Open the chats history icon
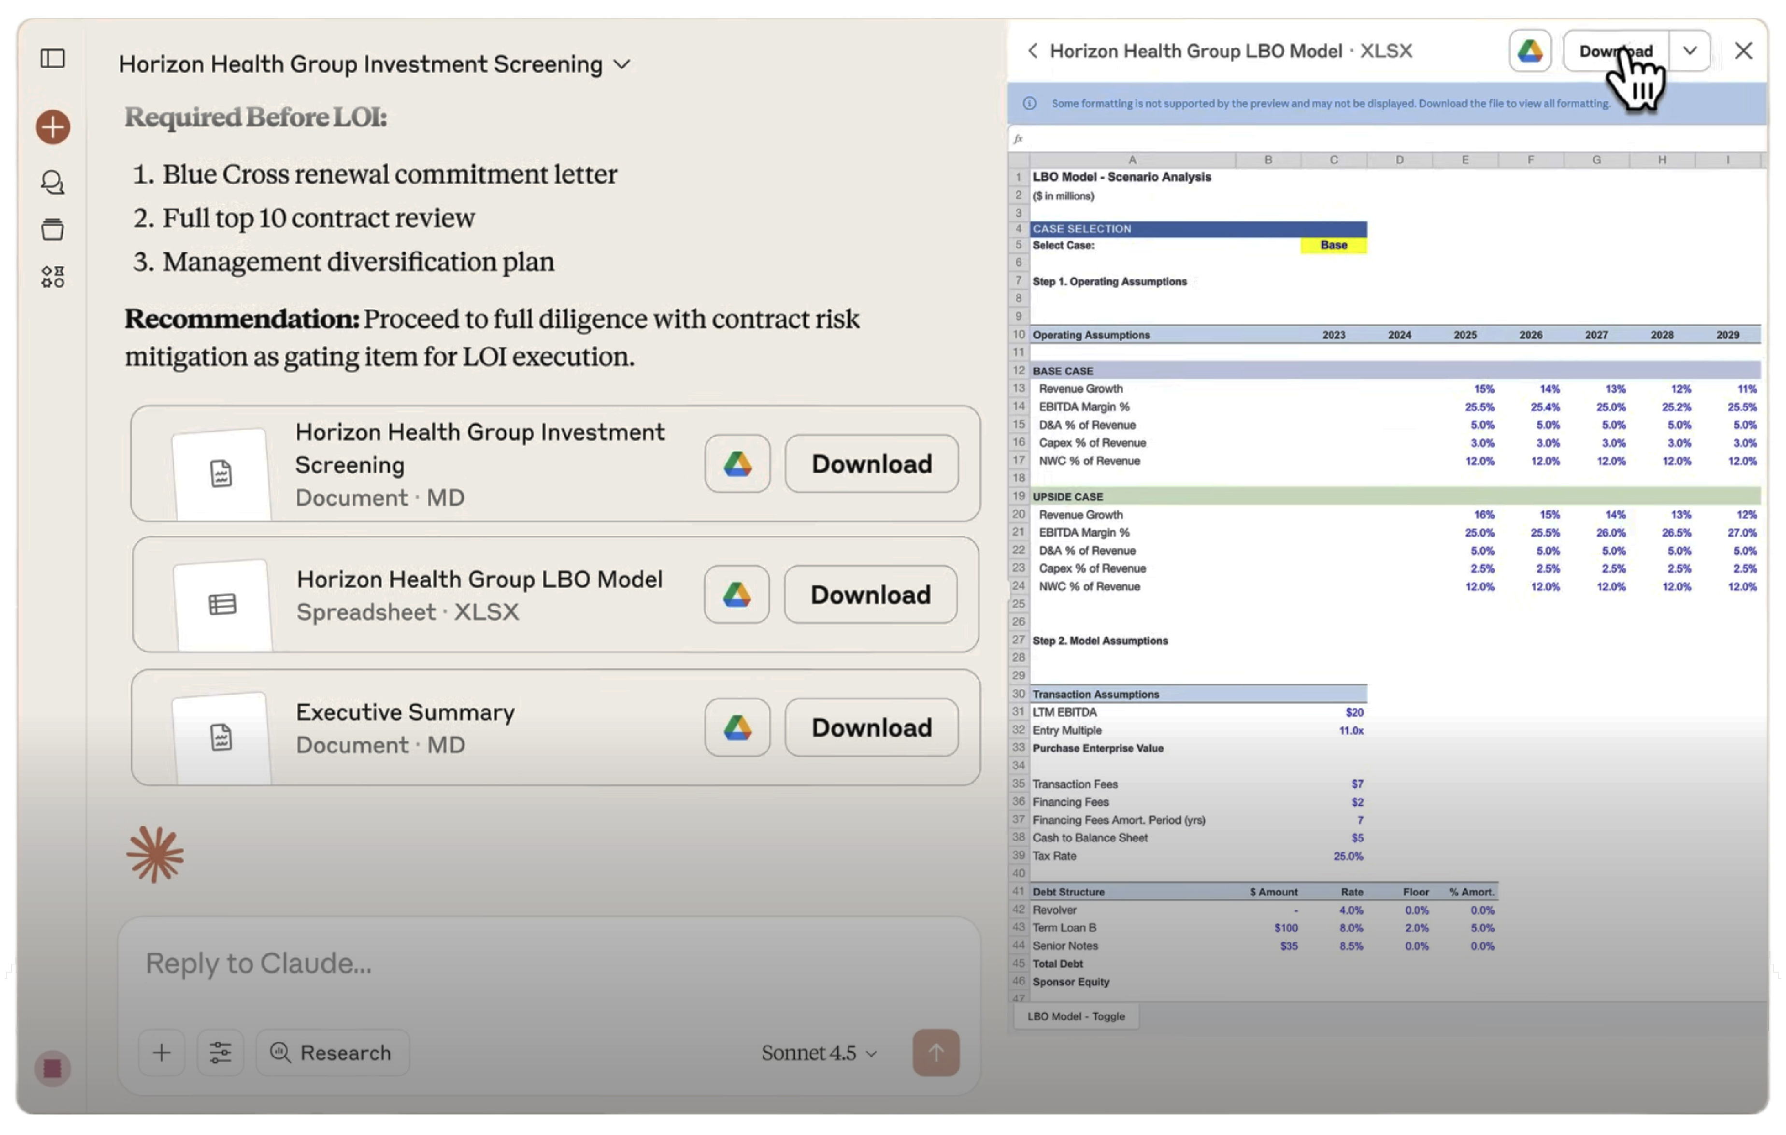Viewport: 1786px width, 1135px height. [53, 182]
